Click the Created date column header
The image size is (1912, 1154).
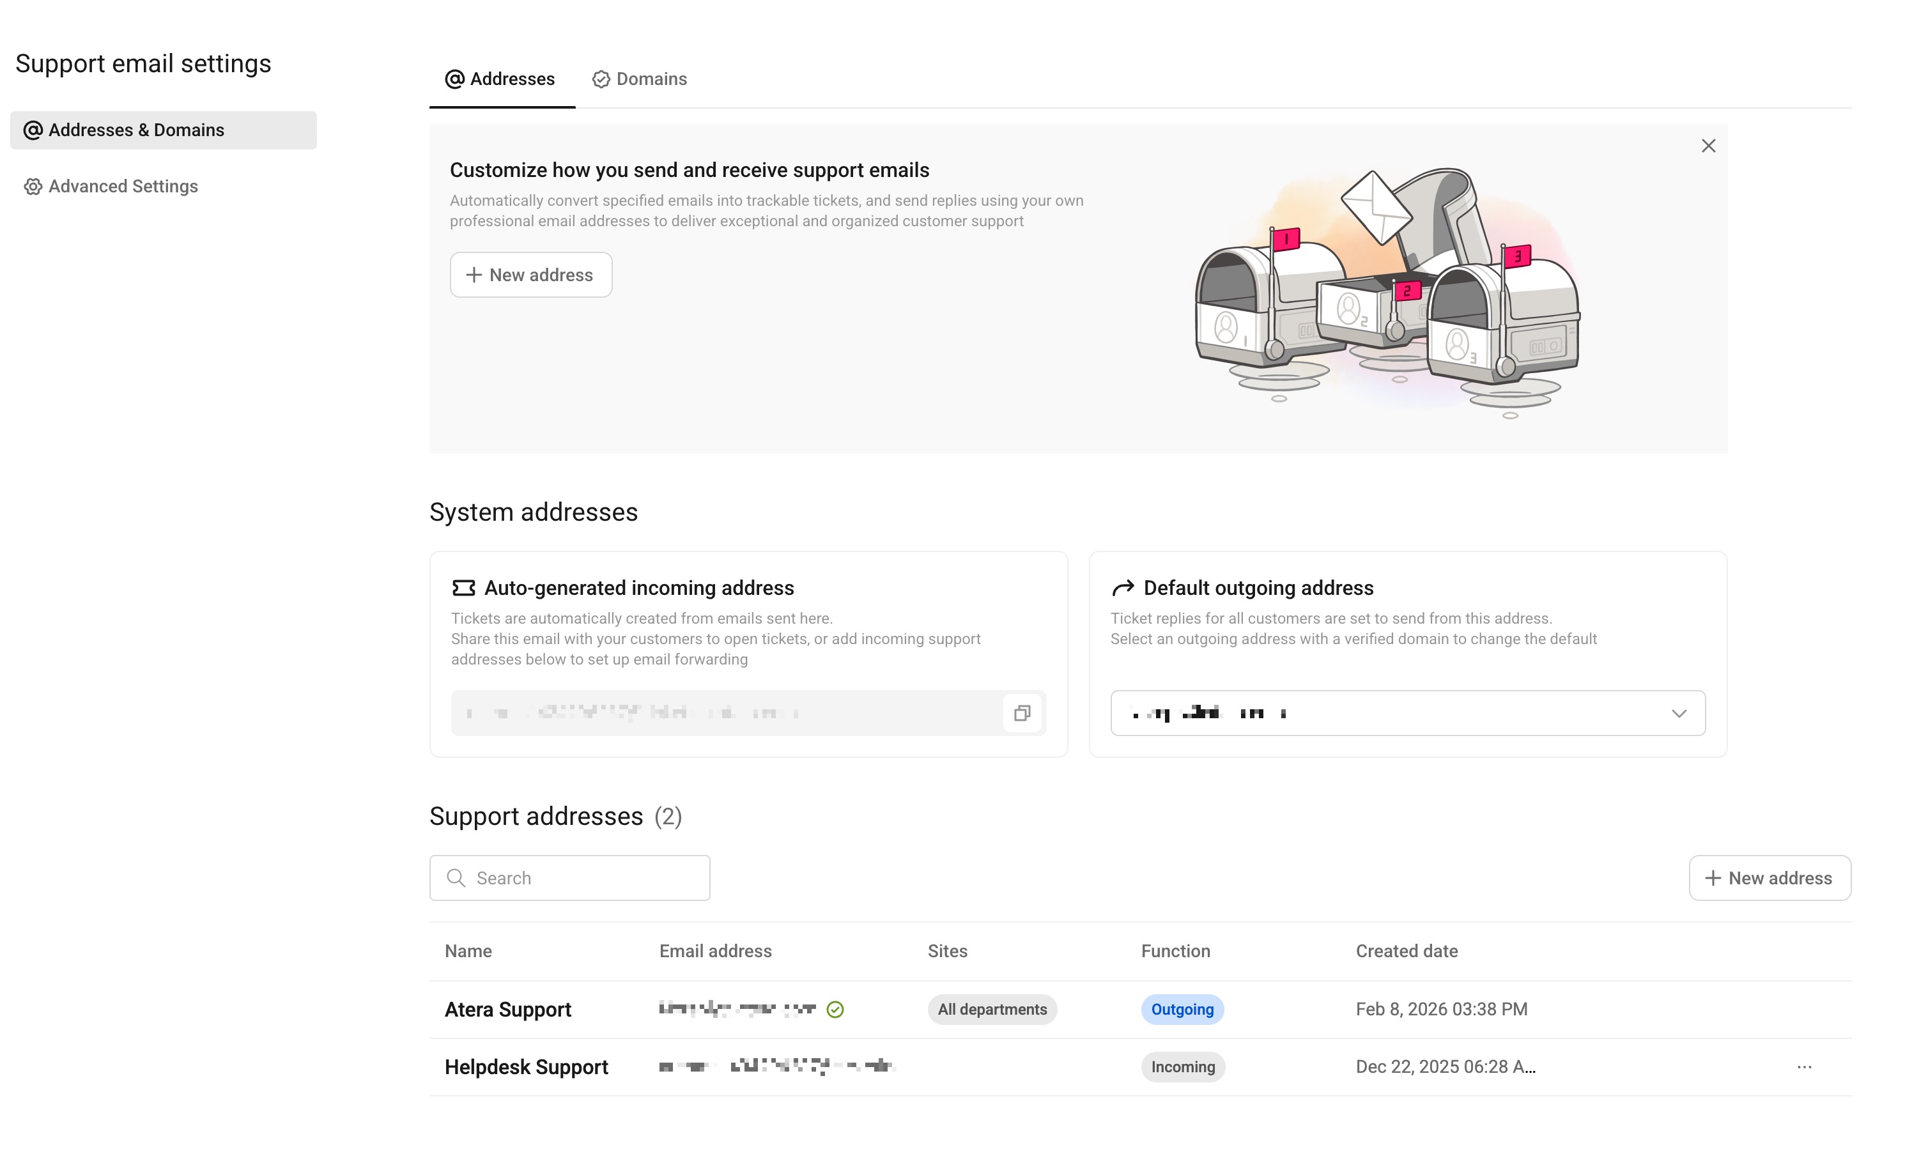click(x=1406, y=951)
